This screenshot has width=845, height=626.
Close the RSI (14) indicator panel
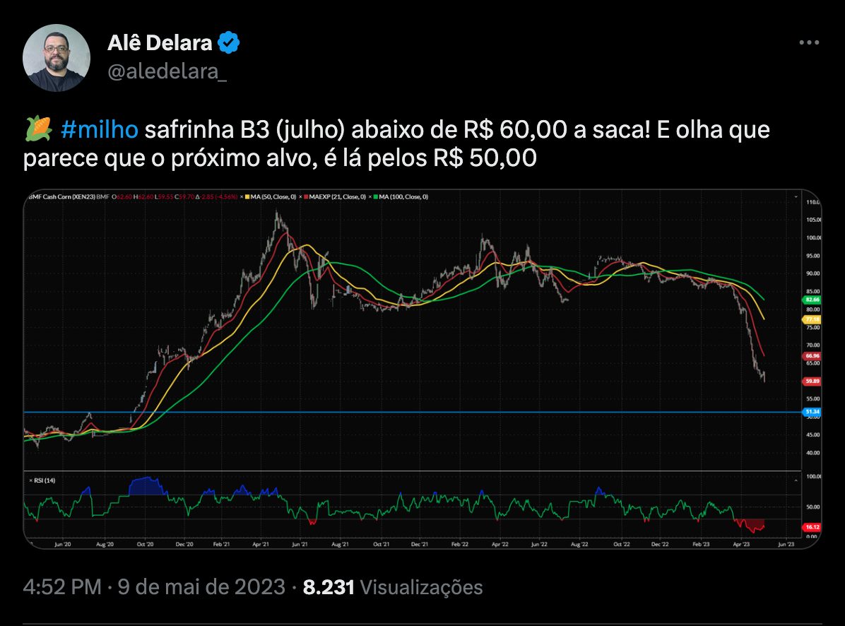tap(30, 480)
